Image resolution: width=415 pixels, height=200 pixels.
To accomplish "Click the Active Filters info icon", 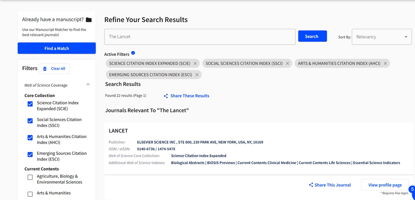I will [133, 53].
